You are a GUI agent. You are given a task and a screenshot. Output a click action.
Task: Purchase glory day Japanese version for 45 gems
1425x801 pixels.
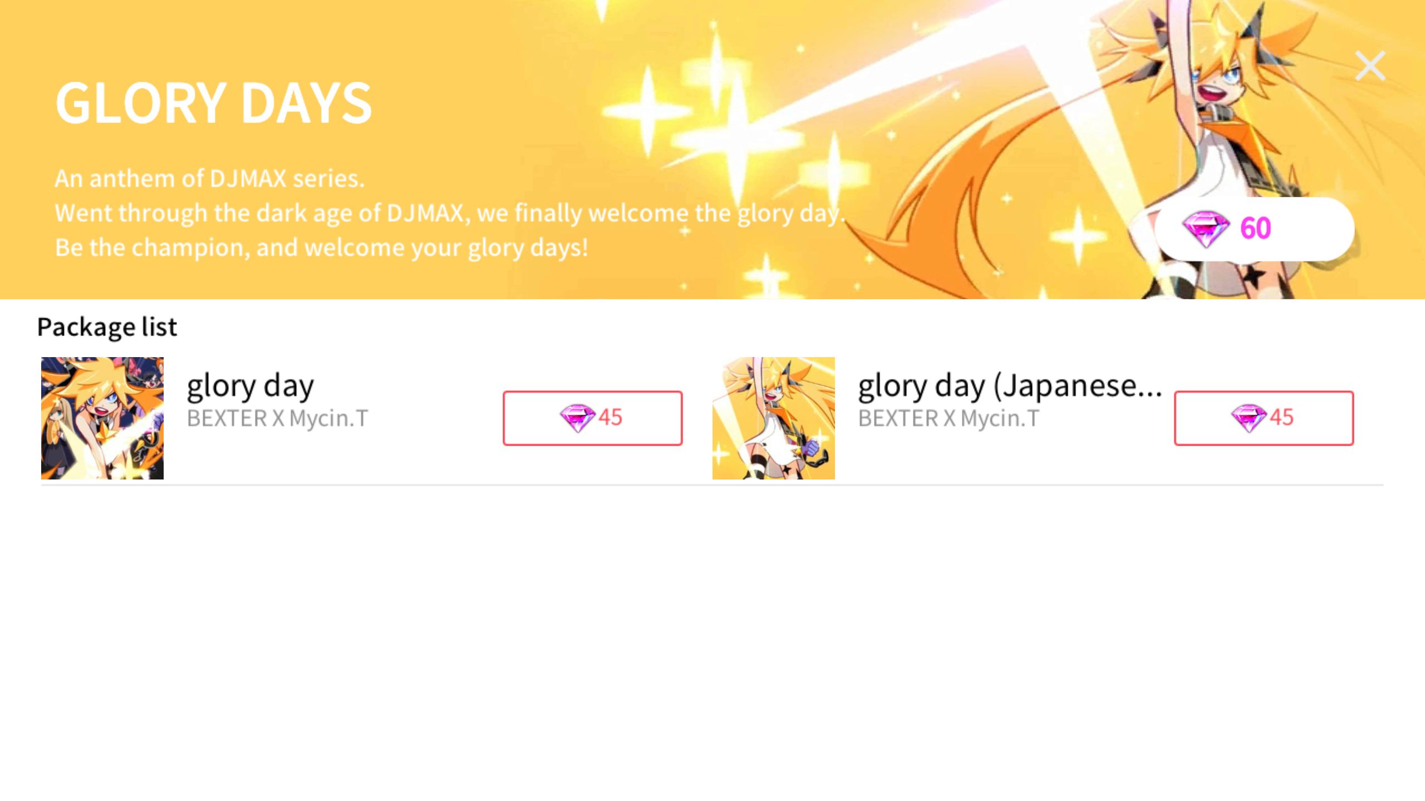click(1264, 418)
